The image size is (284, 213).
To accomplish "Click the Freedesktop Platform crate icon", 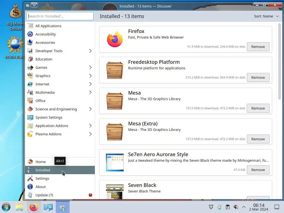I will pos(115,70).
